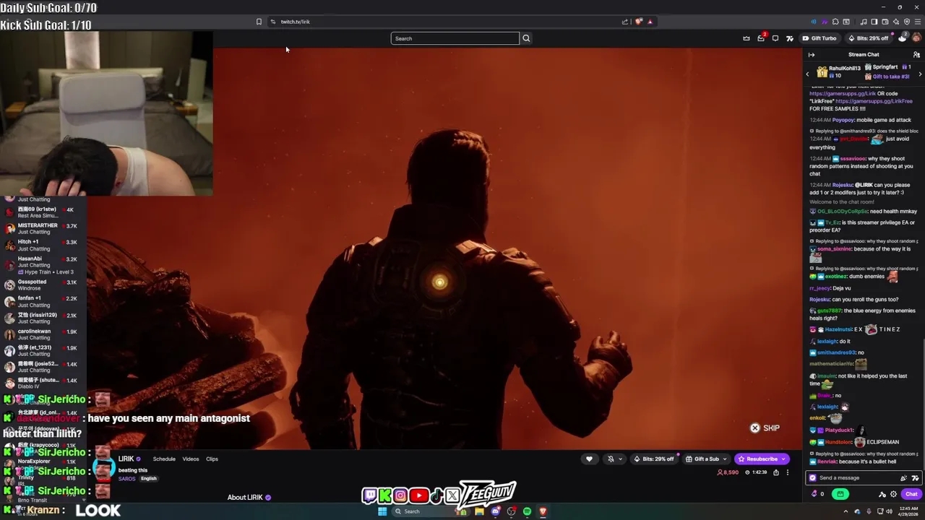Open the Bits balance gem icon
Screen dimensions: 925x520
[x=814, y=493]
